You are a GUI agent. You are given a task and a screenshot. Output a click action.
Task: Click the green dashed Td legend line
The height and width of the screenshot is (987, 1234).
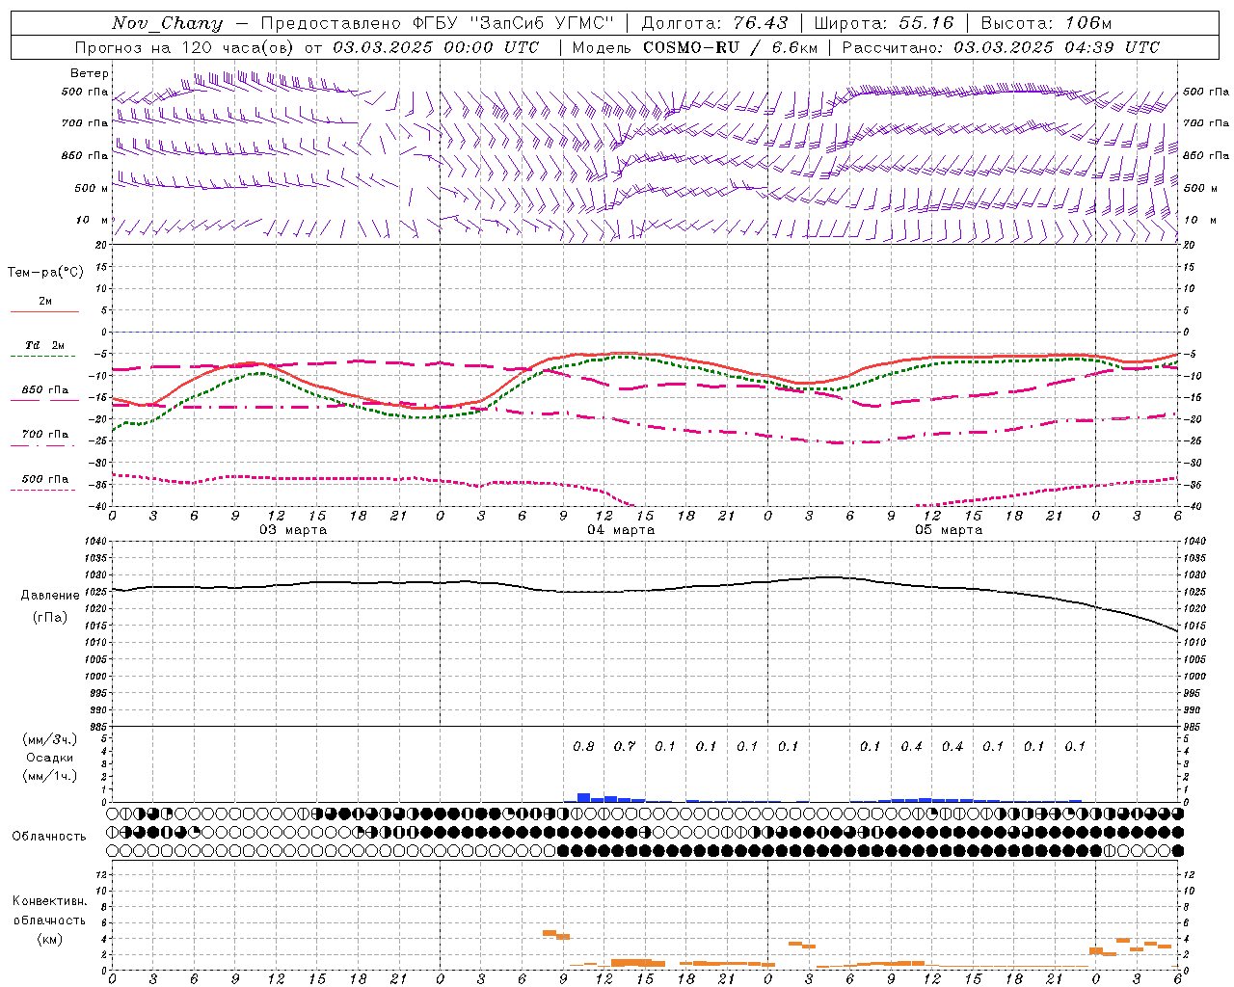(x=44, y=356)
